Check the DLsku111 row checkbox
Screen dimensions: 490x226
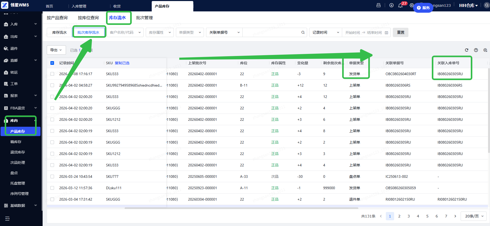52,188
